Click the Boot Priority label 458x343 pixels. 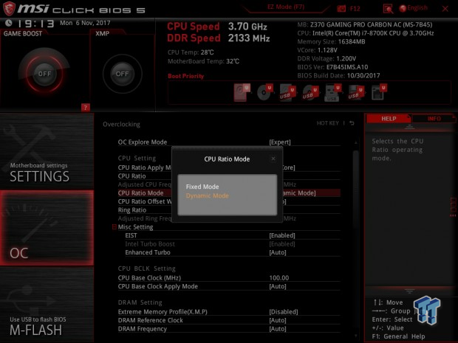tap(185, 76)
